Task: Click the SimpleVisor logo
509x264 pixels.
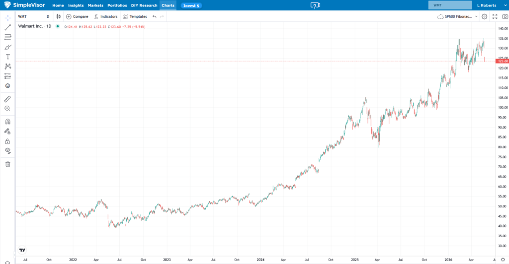Action: pyautogui.click(x=24, y=5)
